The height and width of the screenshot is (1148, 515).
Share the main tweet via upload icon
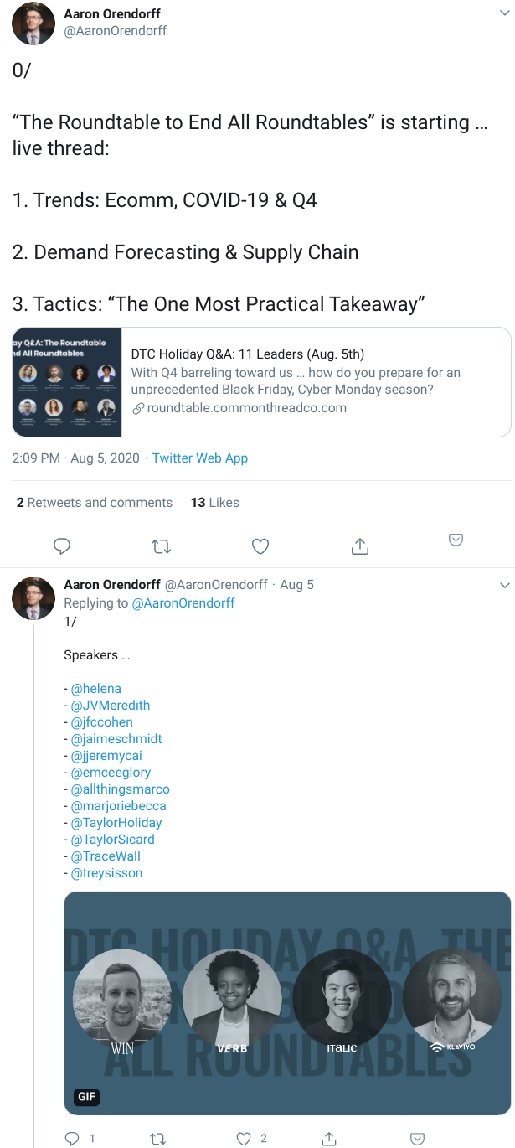point(360,546)
